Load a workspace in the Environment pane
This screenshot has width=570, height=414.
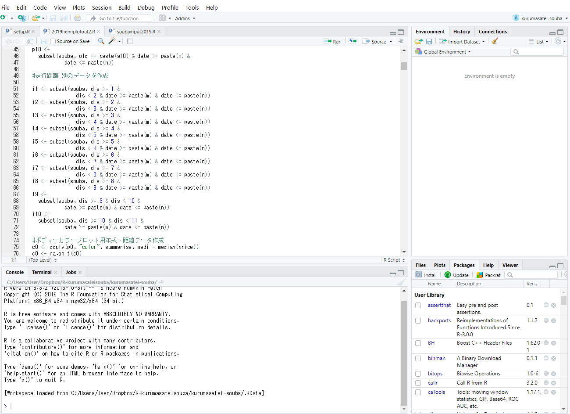pos(419,41)
